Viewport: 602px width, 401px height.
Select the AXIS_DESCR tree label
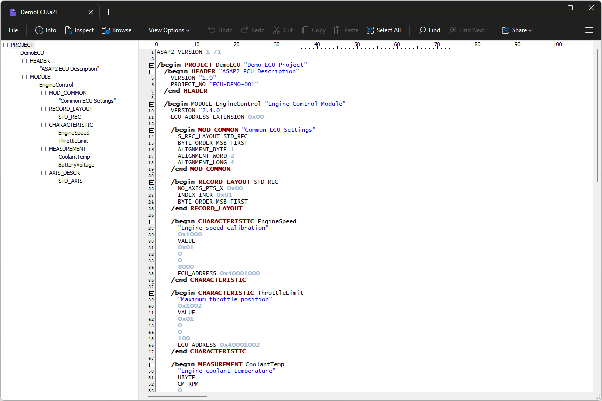[x=64, y=173]
